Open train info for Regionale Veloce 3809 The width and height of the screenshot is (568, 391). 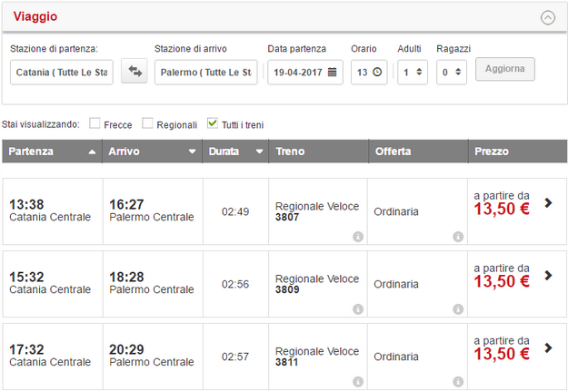click(358, 308)
